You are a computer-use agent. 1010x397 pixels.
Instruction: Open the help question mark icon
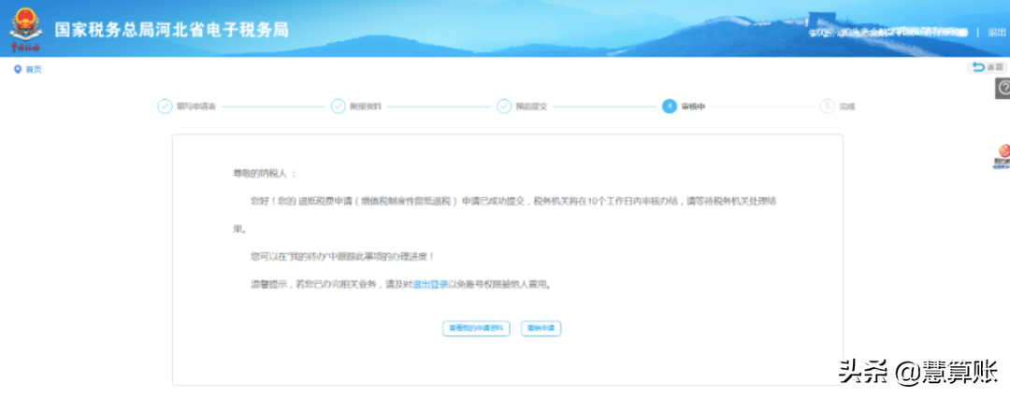point(1003,89)
